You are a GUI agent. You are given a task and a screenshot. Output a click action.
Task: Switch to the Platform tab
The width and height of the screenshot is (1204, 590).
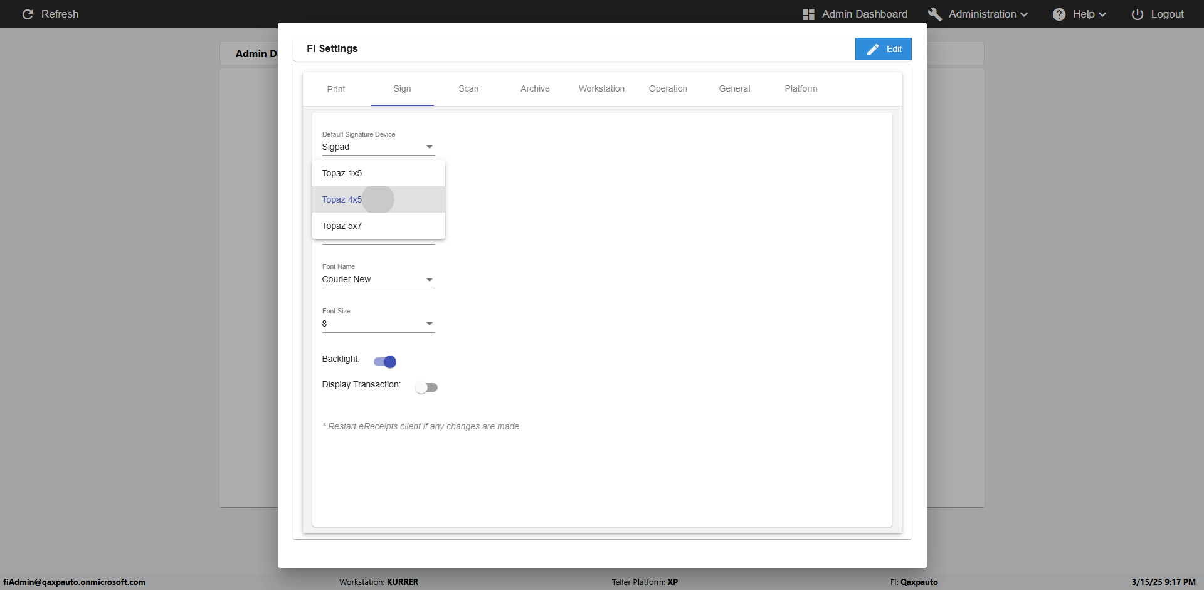[x=801, y=88]
